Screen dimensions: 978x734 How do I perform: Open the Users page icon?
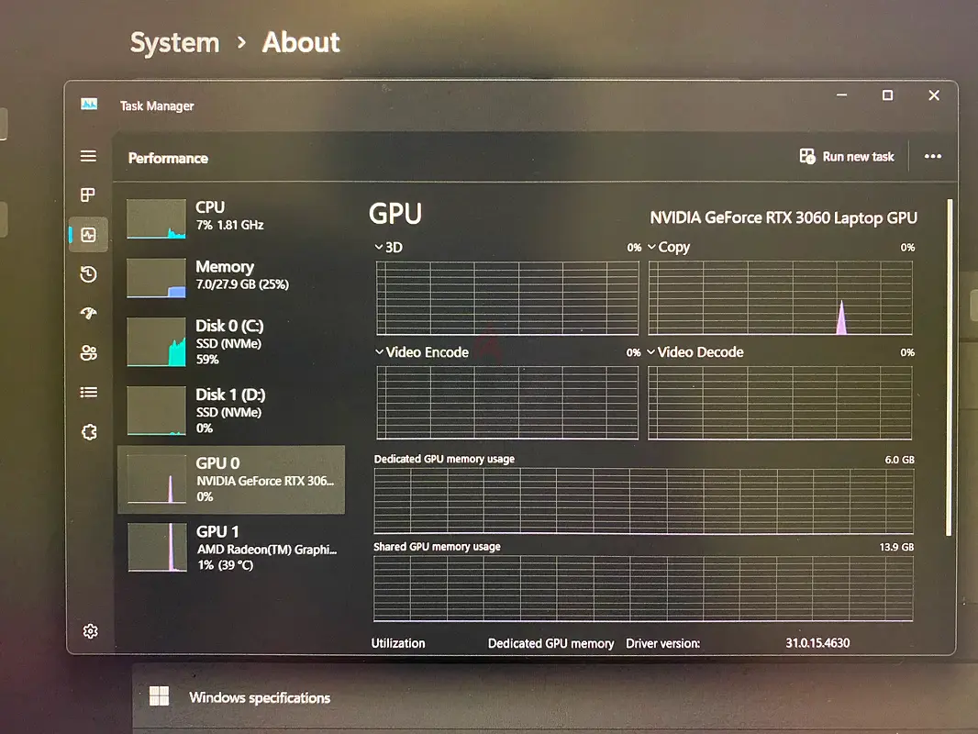[x=89, y=353]
